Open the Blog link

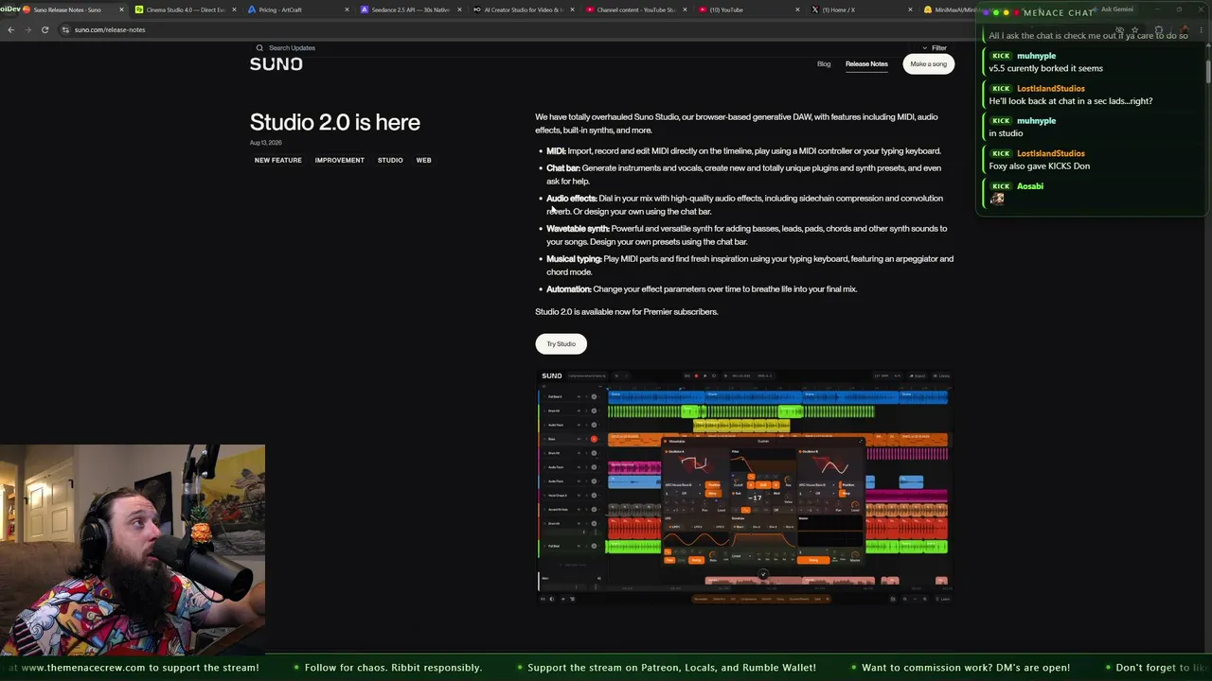(824, 64)
